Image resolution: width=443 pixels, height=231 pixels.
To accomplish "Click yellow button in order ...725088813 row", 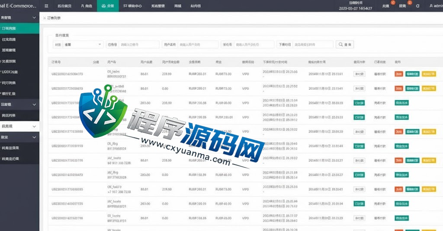I will (x=429, y=88).
